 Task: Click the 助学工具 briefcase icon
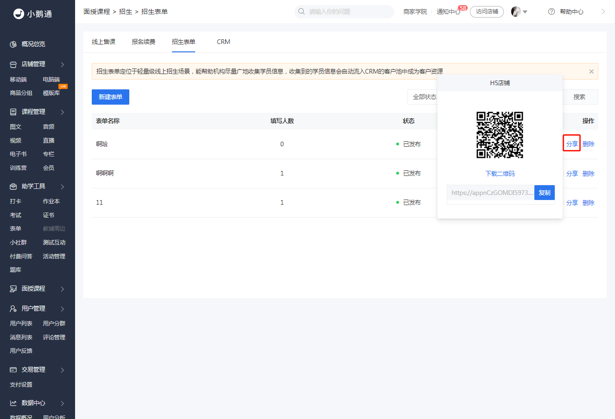13,187
